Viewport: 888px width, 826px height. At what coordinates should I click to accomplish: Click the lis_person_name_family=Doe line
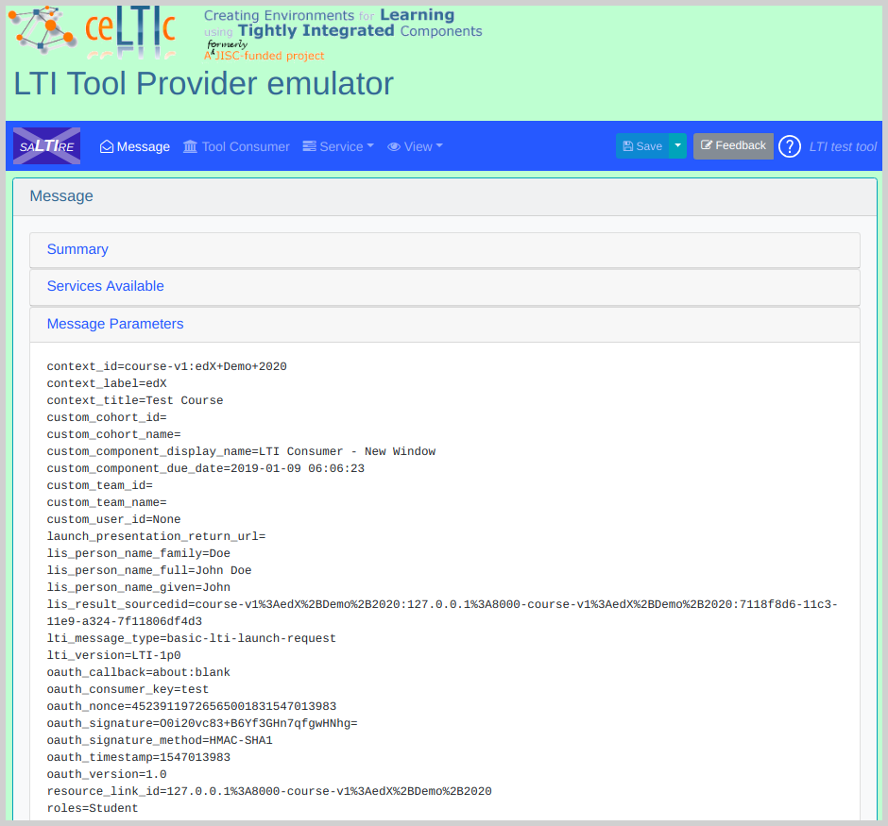click(138, 553)
